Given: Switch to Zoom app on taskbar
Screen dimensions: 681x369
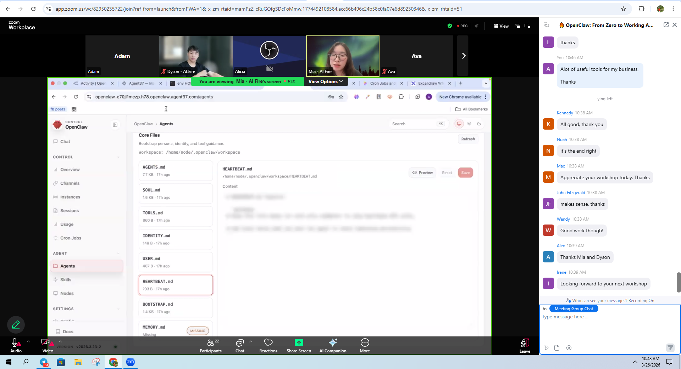Looking at the screenshot, I should 131,362.
